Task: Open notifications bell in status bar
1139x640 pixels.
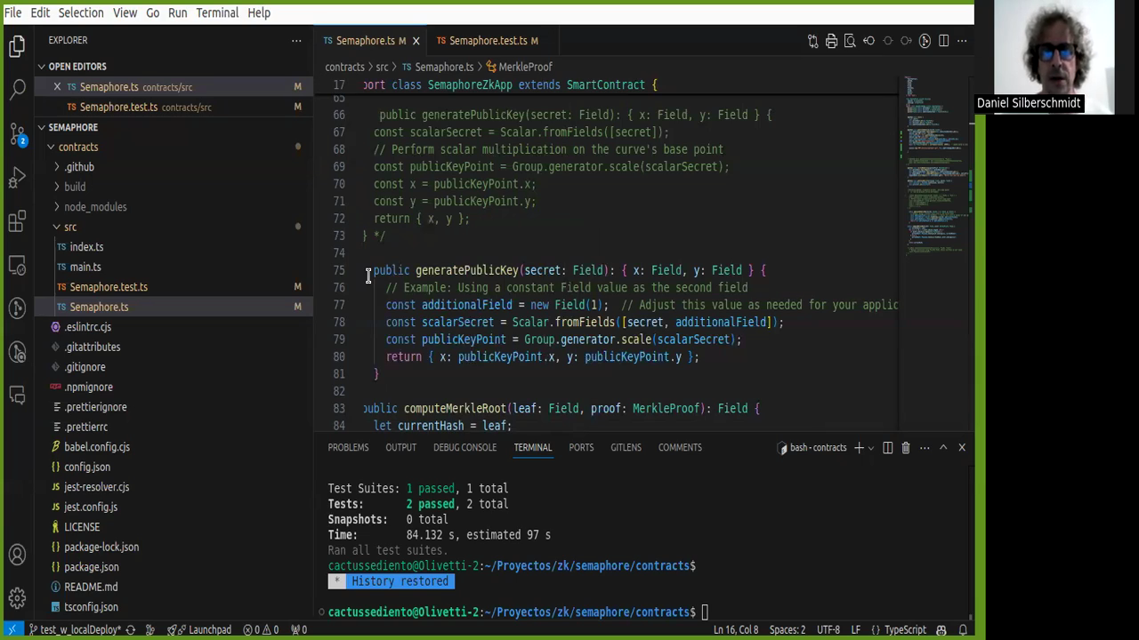Action: pos(963,629)
